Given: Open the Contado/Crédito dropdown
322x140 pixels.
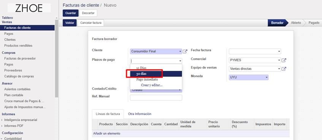Looking at the screenshot, I should point(180,90).
